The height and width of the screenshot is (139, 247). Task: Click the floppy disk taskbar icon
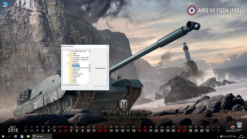[x=22, y=136]
